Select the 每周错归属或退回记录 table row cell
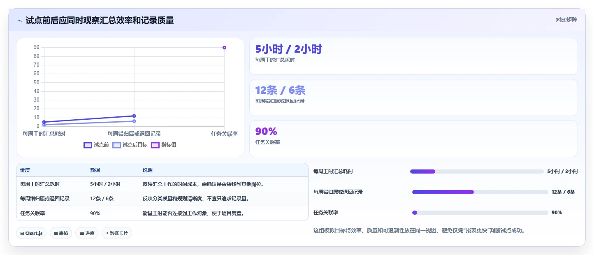Screen dimensions: 594x255 (x=45, y=199)
